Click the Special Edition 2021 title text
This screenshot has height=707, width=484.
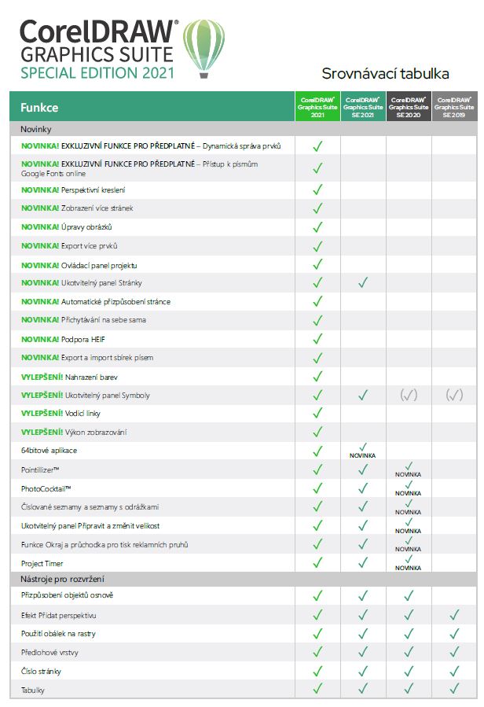tap(98, 73)
